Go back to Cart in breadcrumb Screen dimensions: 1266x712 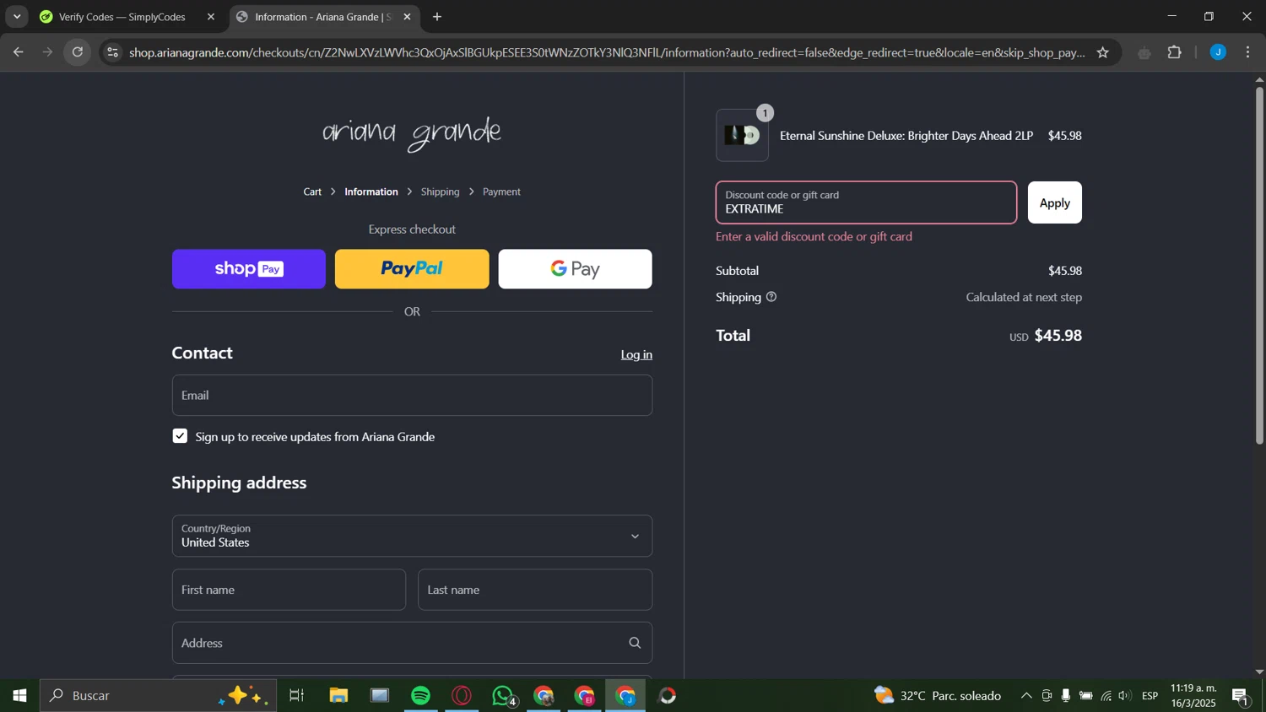(312, 192)
